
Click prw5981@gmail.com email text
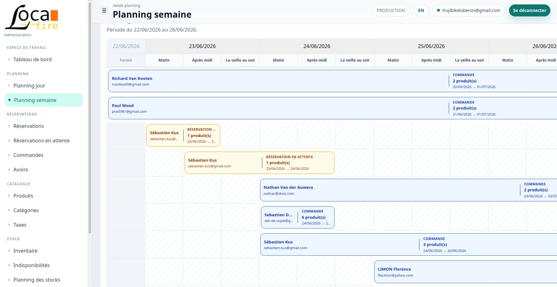129,111
